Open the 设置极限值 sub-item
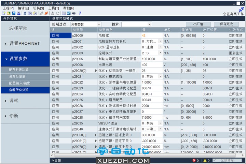 click(x=25, y=76)
